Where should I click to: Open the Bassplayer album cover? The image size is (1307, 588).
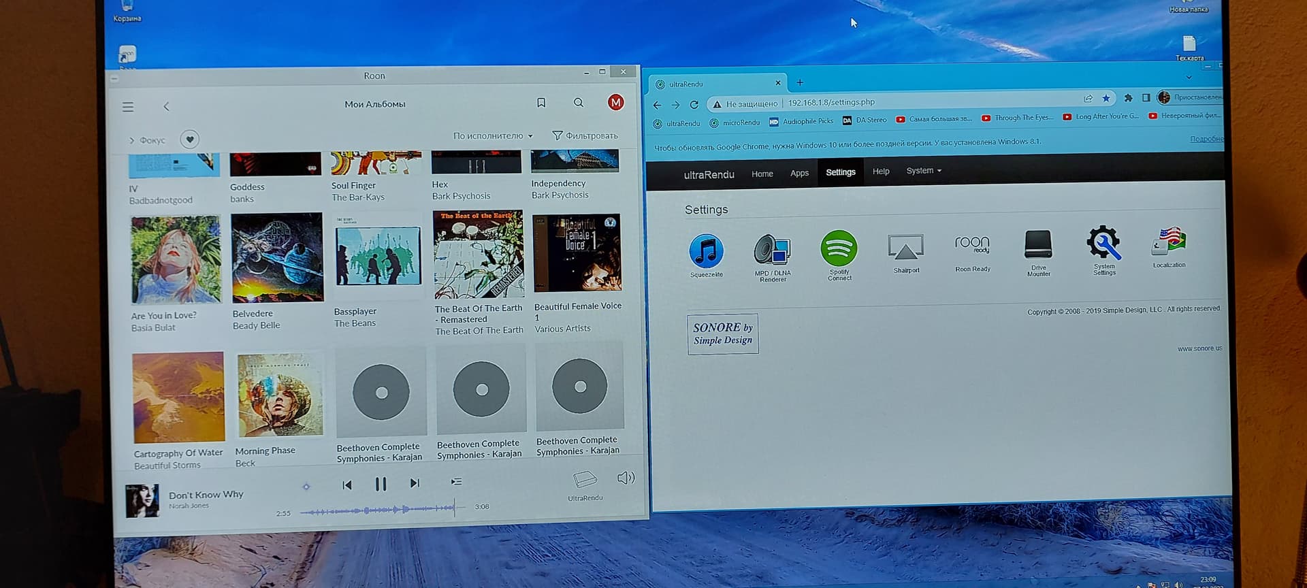coord(378,255)
